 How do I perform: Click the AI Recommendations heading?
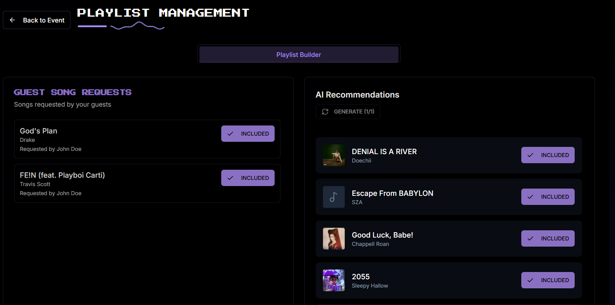tap(357, 95)
